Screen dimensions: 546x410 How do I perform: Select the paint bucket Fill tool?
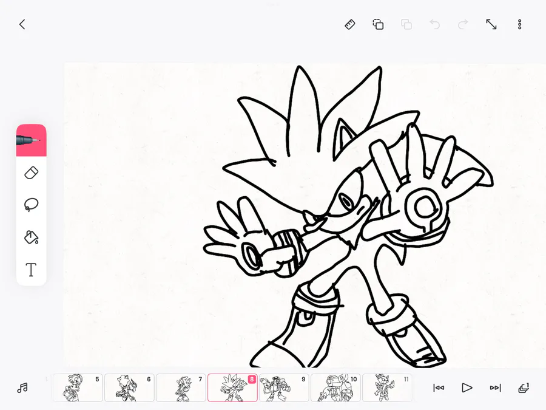coord(32,237)
